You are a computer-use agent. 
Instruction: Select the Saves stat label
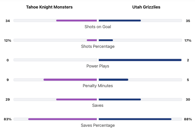point(98,105)
